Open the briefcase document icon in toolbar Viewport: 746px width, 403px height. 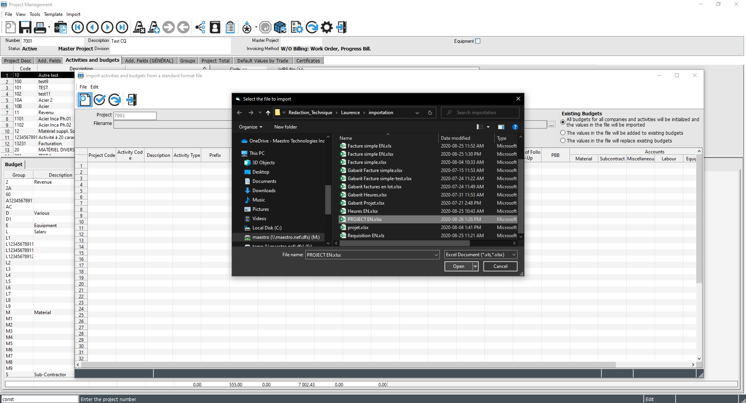61,27
